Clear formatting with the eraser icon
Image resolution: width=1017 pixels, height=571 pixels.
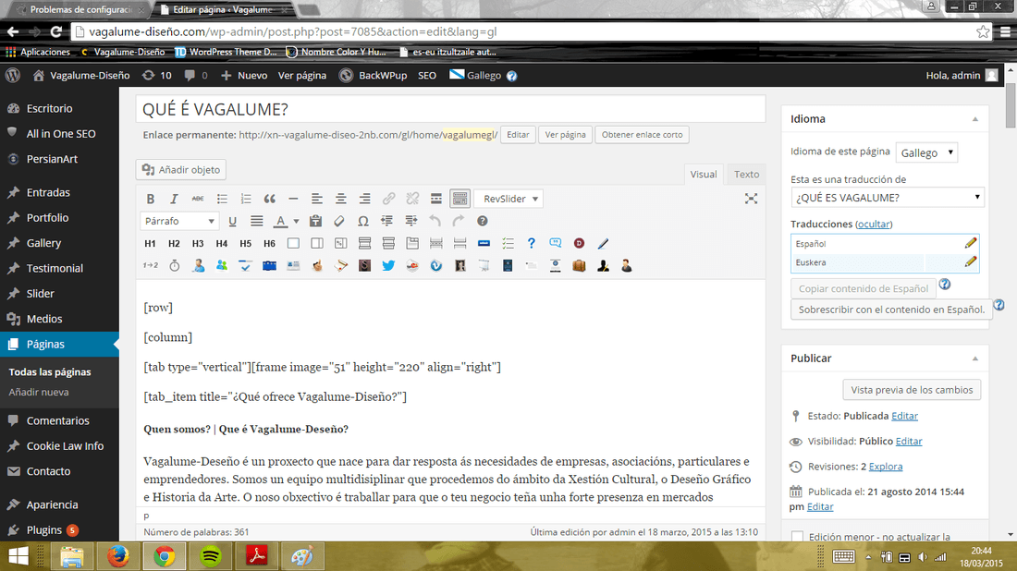[339, 221]
